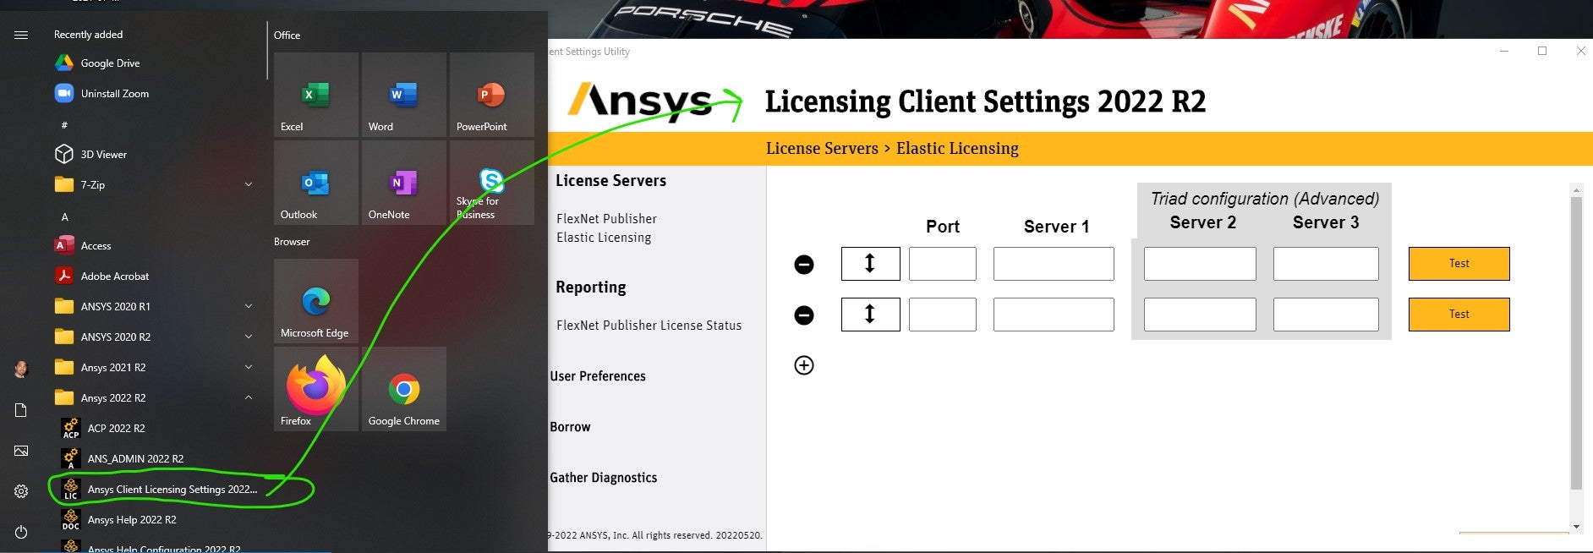
Task: Maximize the Licensing Settings Utility window
Action: pos(1542,51)
